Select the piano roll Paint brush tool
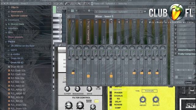 69,4
